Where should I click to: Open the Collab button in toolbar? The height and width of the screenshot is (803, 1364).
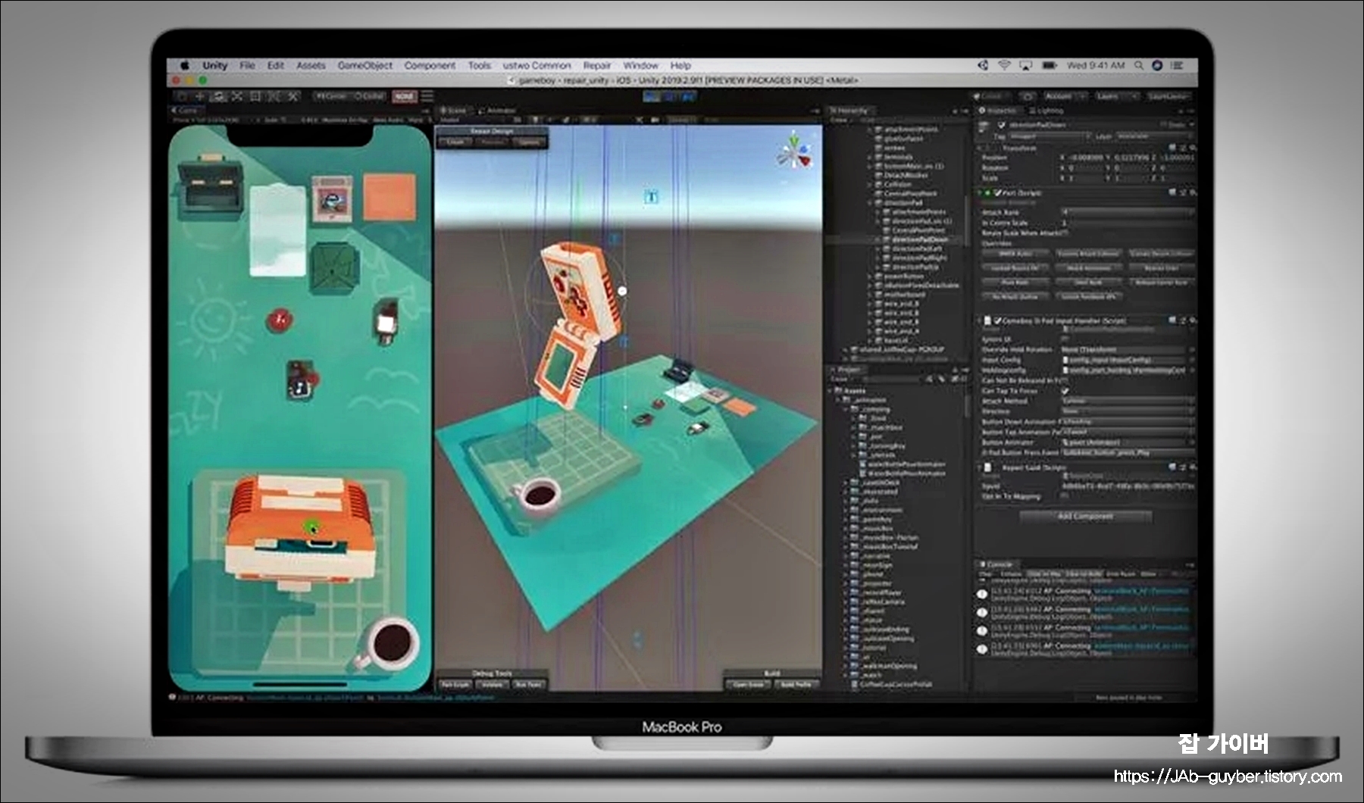(990, 96)
